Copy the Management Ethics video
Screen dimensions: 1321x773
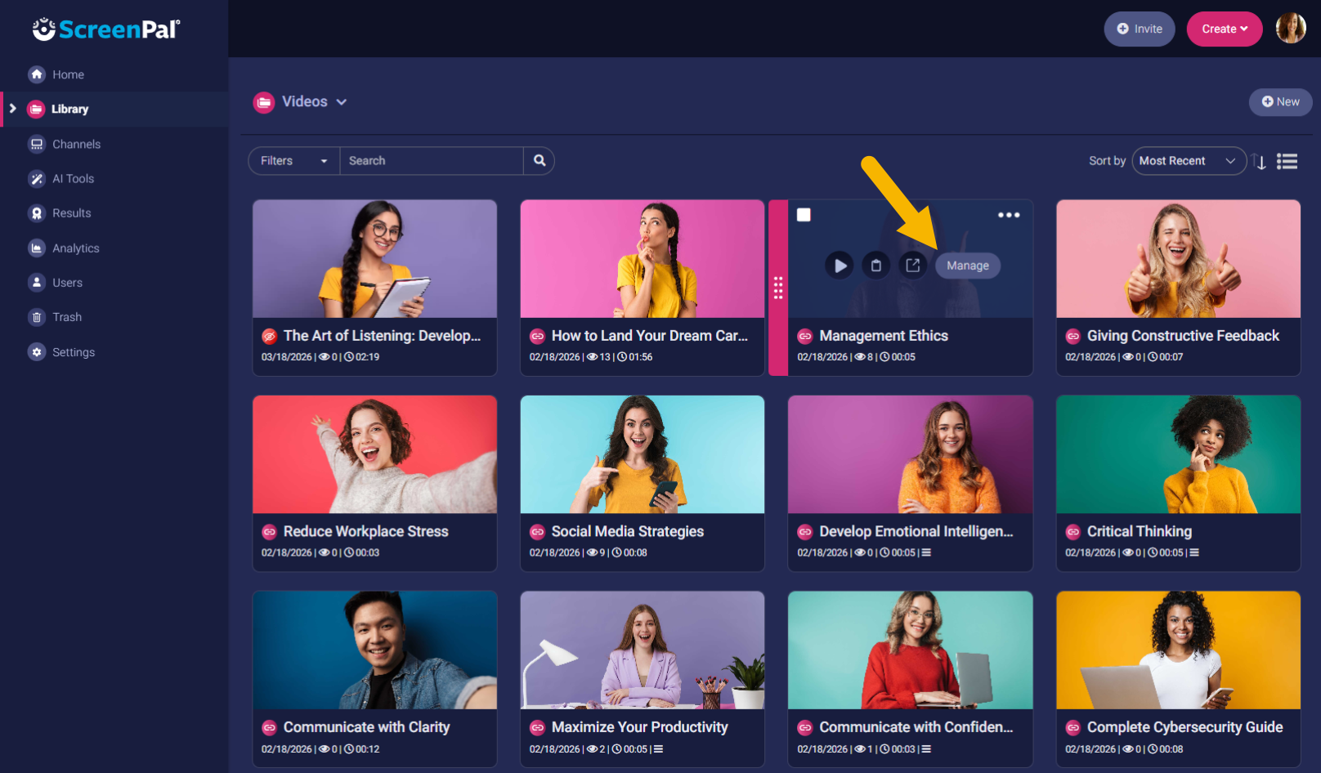point(875,265)
